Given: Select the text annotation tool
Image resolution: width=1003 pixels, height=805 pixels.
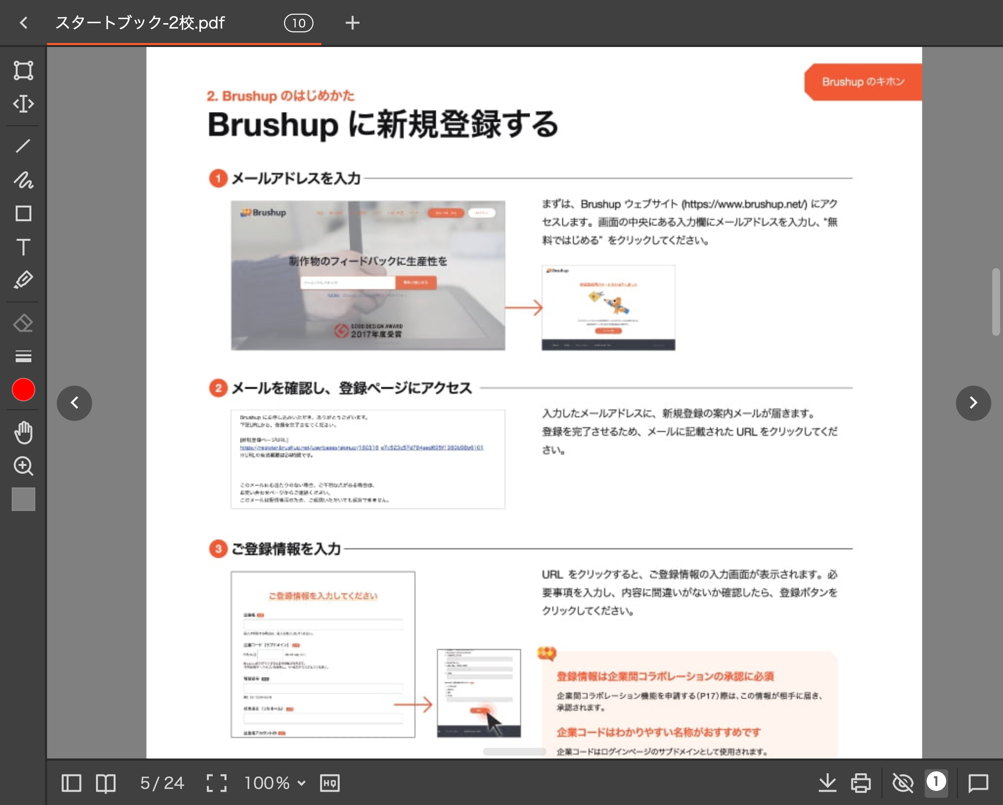Looking at the screenshot, I should [x=23, y=247].
